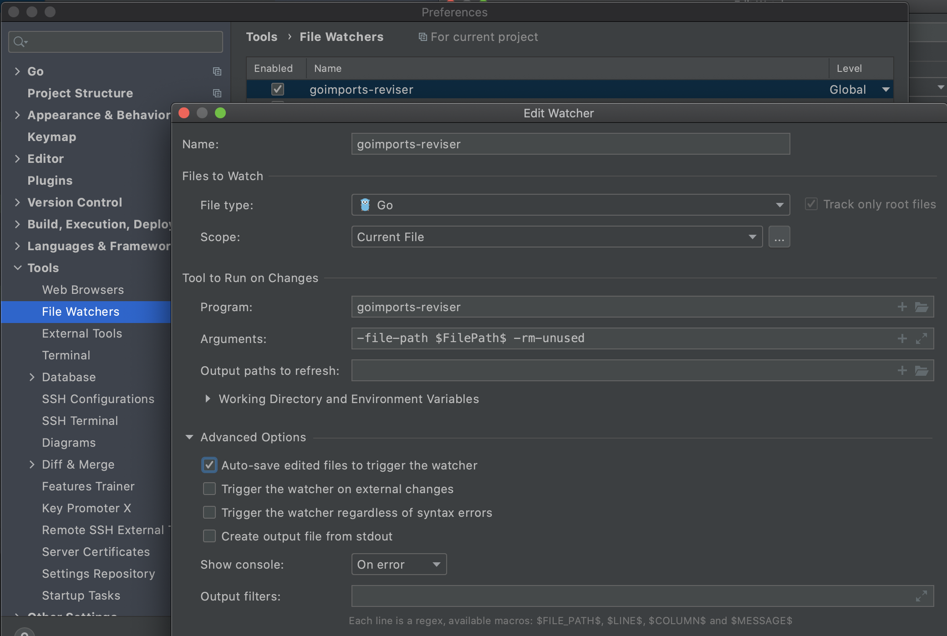Click the expand icon in Output filters field
947x636 pixels.
922,596
